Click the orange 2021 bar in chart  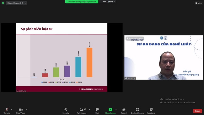click(x=89, y=62)
